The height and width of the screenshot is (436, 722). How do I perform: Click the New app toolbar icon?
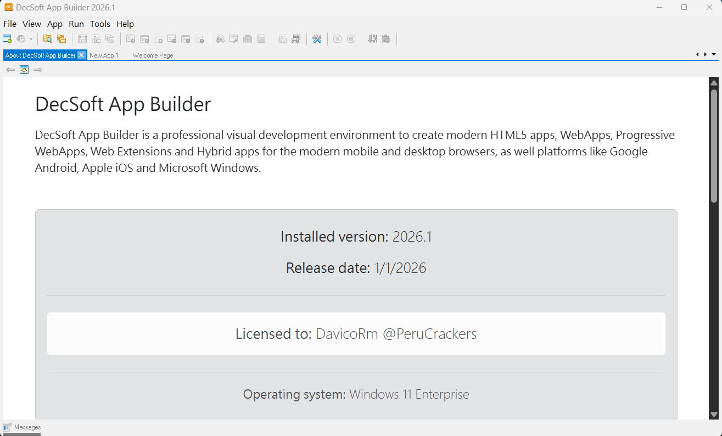point(7,39)
